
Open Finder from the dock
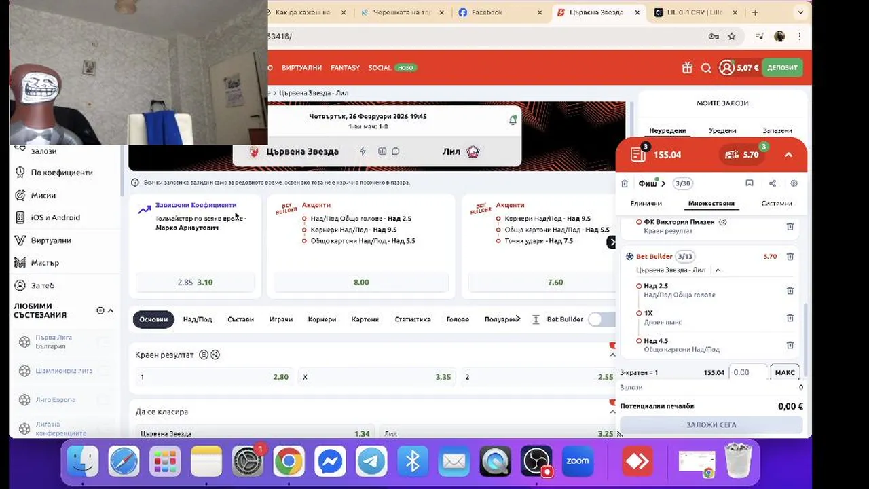[83, 462]
